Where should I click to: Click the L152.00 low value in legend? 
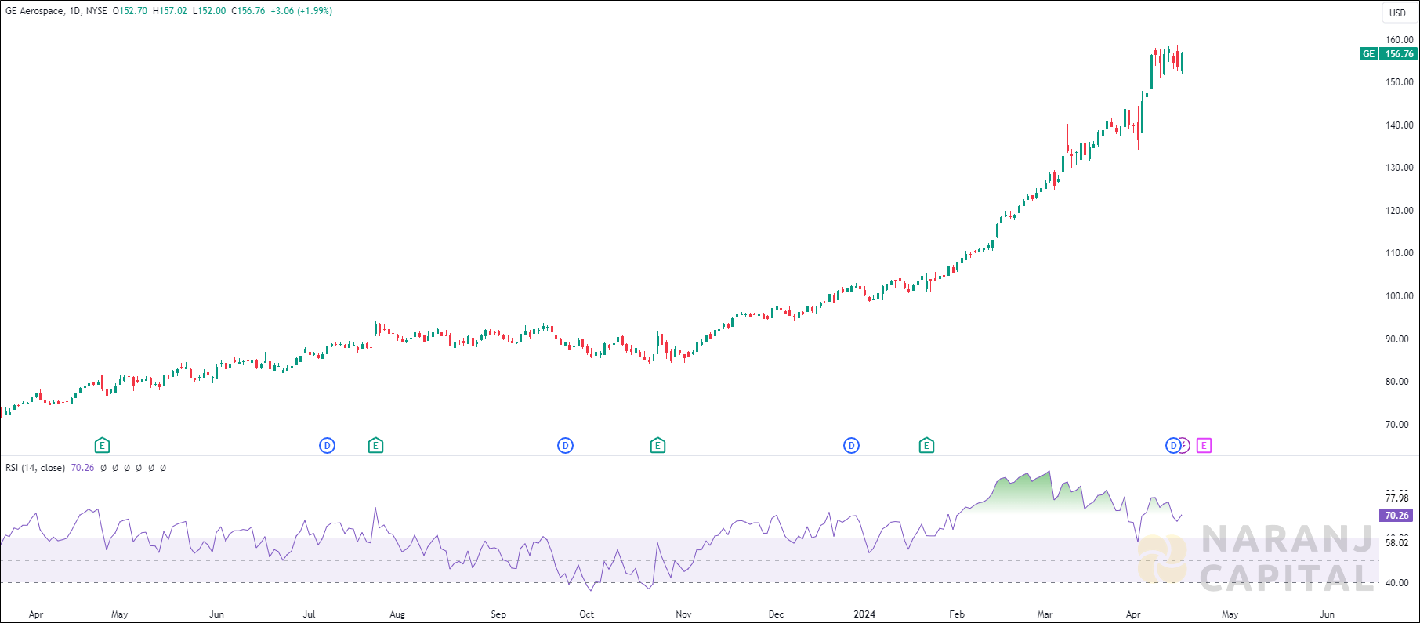point(209,11)
